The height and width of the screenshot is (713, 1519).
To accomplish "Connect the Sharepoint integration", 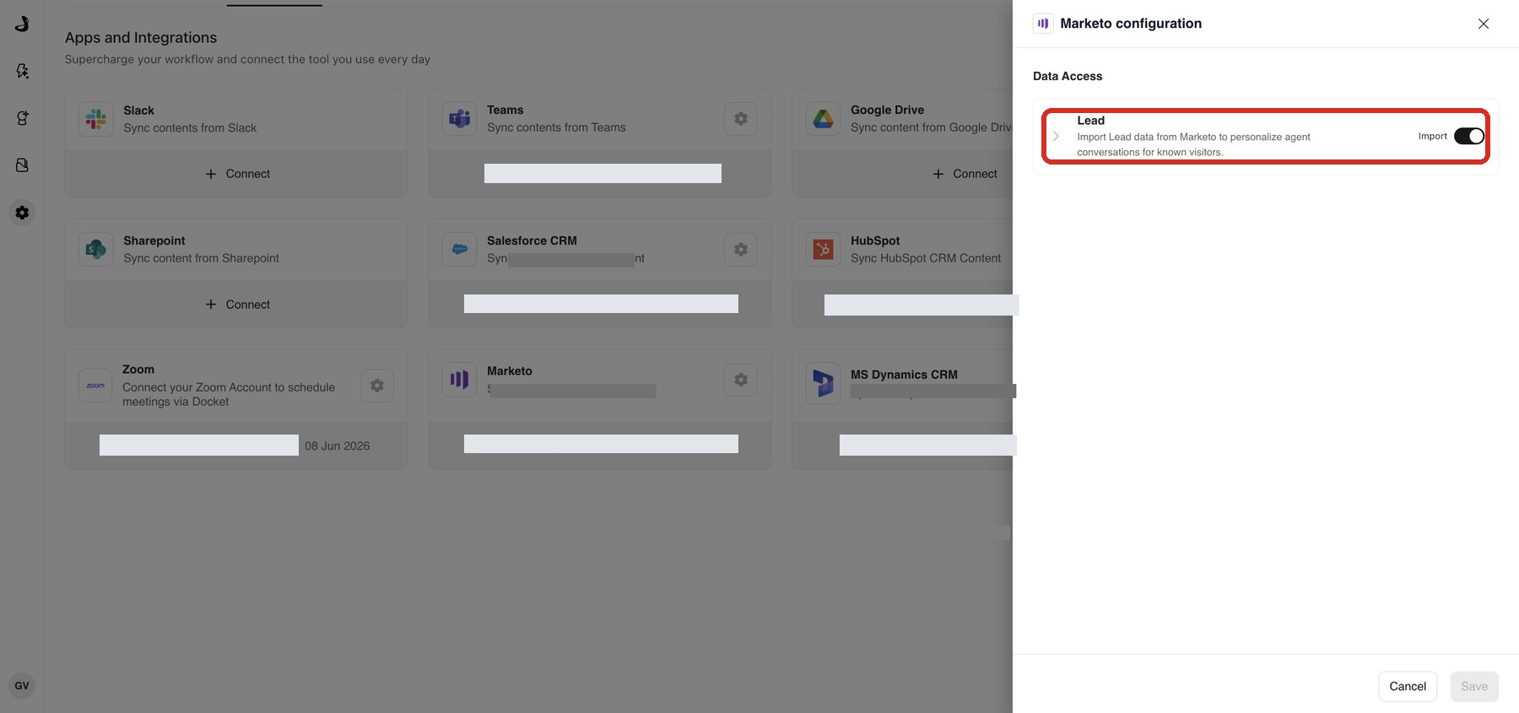I will pos(236,305).
